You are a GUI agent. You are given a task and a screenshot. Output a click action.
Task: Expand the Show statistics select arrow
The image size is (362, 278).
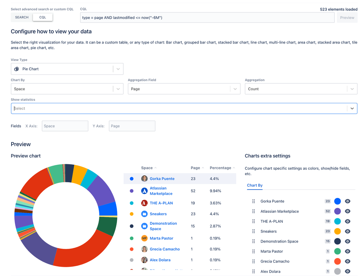(x=352, y=108)
